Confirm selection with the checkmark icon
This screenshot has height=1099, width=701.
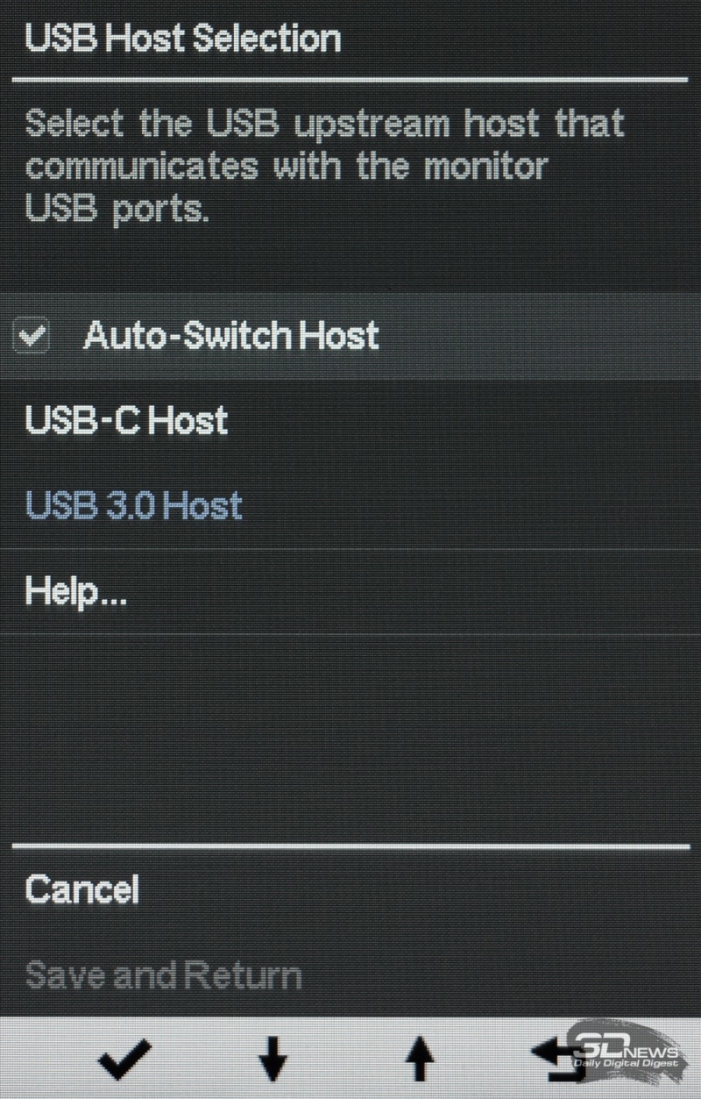(124, 1062)
